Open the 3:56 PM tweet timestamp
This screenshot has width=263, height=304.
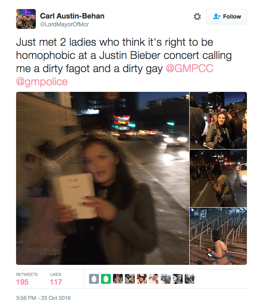pyautogui.click(x=43, y=298)
